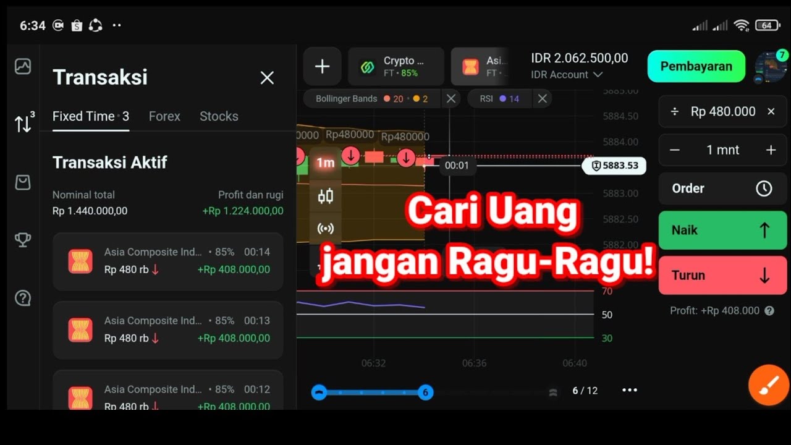Switch to the Forex tab
The height and width of the screenshot is (445, 791).
click(164, 116)
